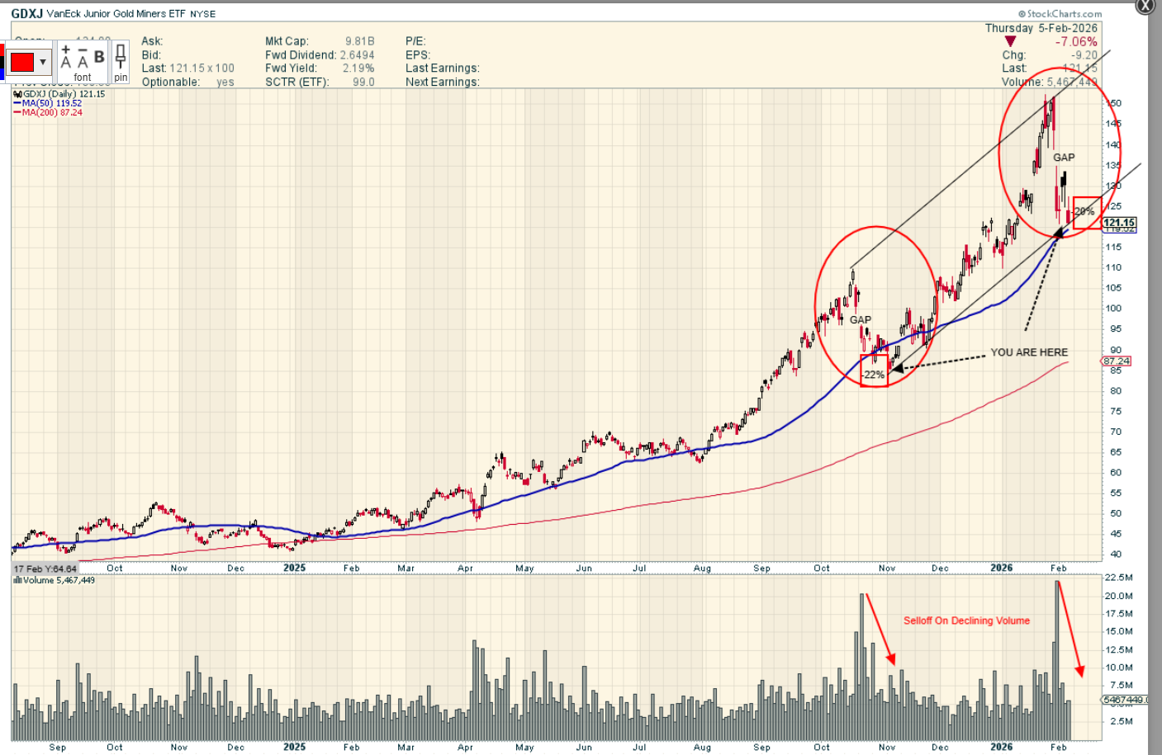
Task: Open the red color picker dropdown arrow
Action: (x=43, y=63)
